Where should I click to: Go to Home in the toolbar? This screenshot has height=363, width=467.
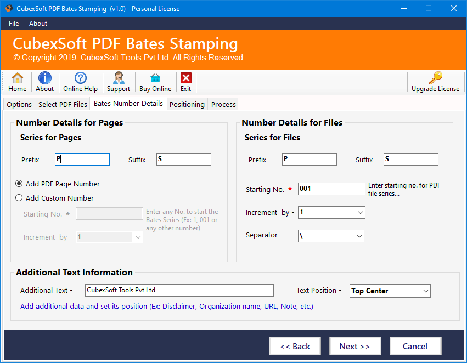(17, 82)
